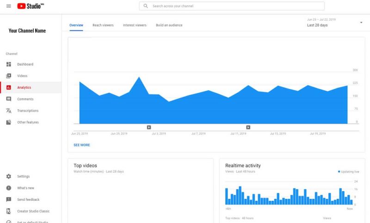
Task: Click the Last 28 days date selector
Action: pyautogui.click(x=317, y=25)
